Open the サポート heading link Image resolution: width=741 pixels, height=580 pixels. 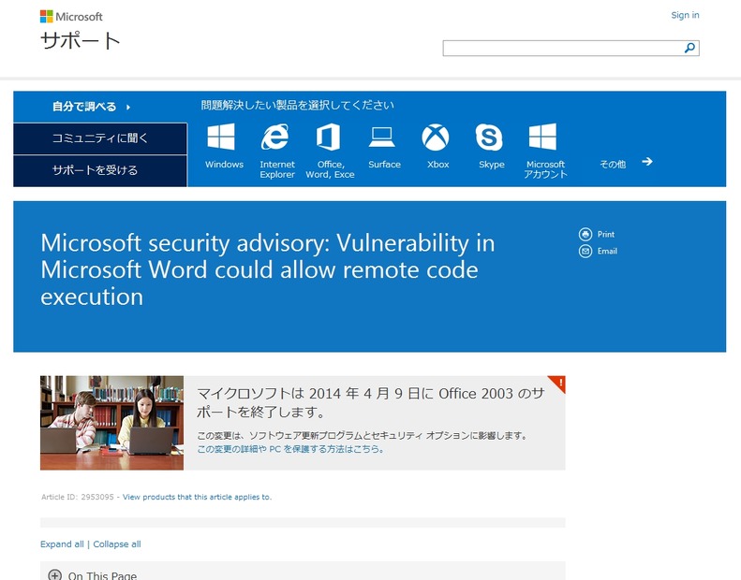tap(81, 41)
